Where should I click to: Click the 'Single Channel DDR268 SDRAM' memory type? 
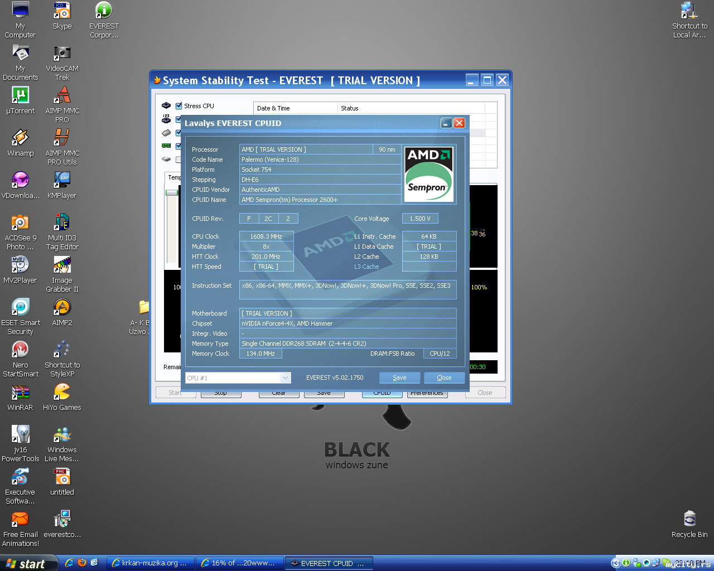(348, 343)
